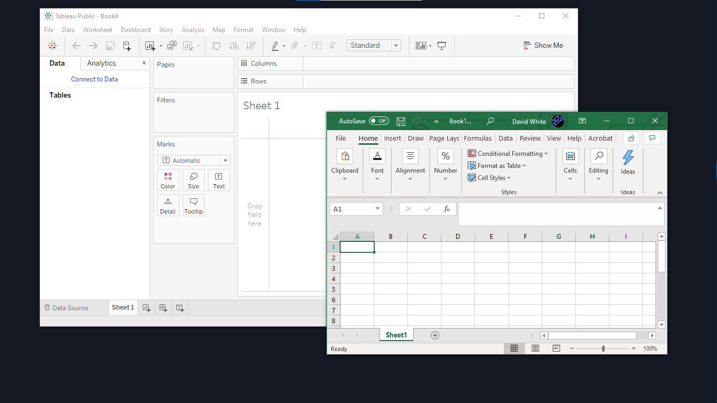Viewport: 717px width, 403px height.
Task: Open the Excel Name Box dropdown
Action: (x=377, y=209)
